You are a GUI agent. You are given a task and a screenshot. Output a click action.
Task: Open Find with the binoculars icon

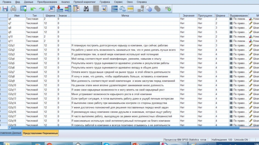point(86,9)
